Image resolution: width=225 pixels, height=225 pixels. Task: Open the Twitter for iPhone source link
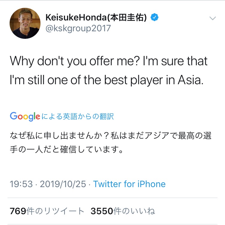click(129, 184)
